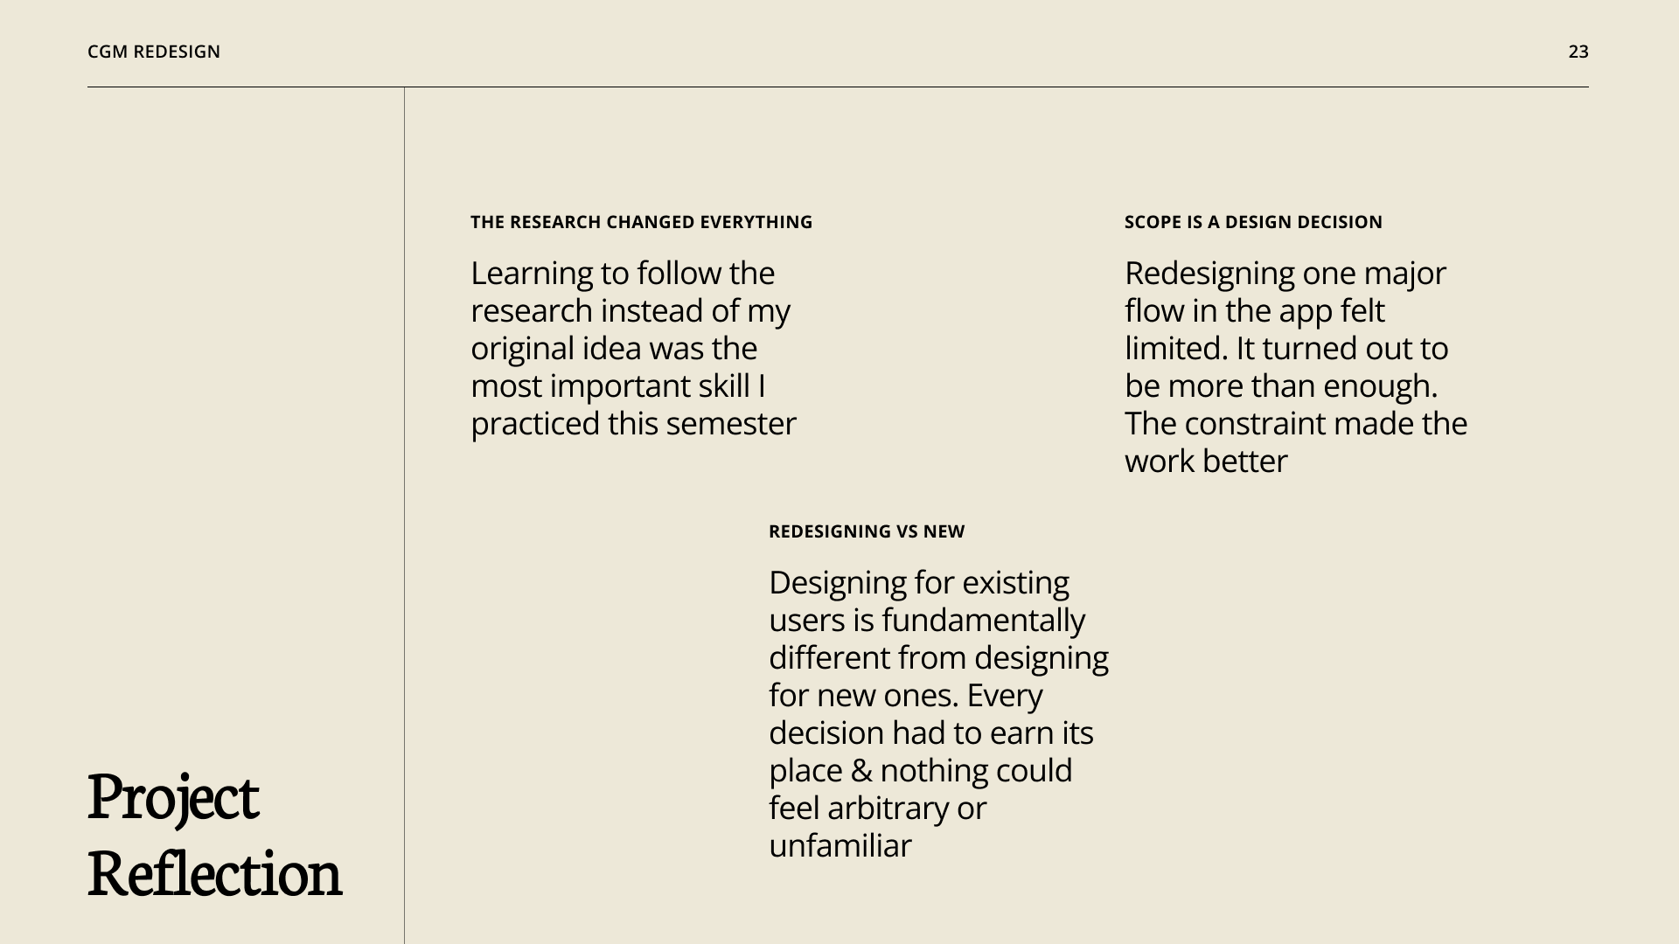Click the vertical divider line

(404, 516)
